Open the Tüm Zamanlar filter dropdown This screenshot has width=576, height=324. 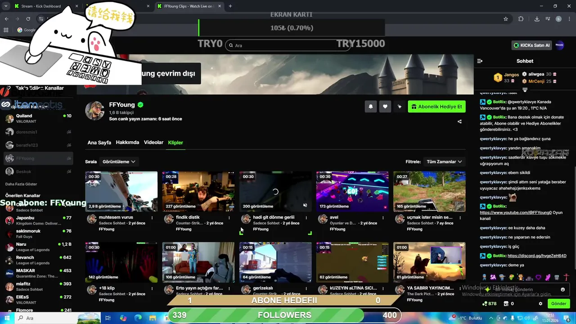pyautogui.click(x=444, y=162)
